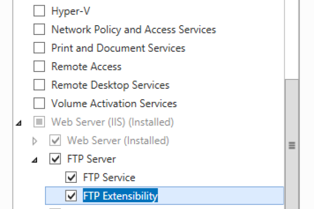This screenshot has width=314, height=209.
Task: Collapse the FTP Server node arrow
Action: (35, 159)
